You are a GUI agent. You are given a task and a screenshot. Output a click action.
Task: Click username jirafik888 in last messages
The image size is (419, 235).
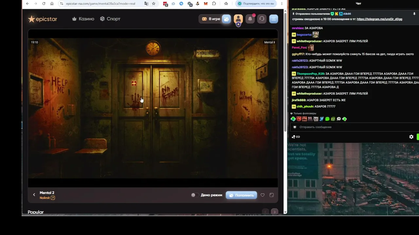[299, 100]
